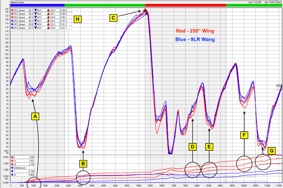Click the red up-triangle maximum icon beside 125.1
The image size is (283, 188).
48,14
